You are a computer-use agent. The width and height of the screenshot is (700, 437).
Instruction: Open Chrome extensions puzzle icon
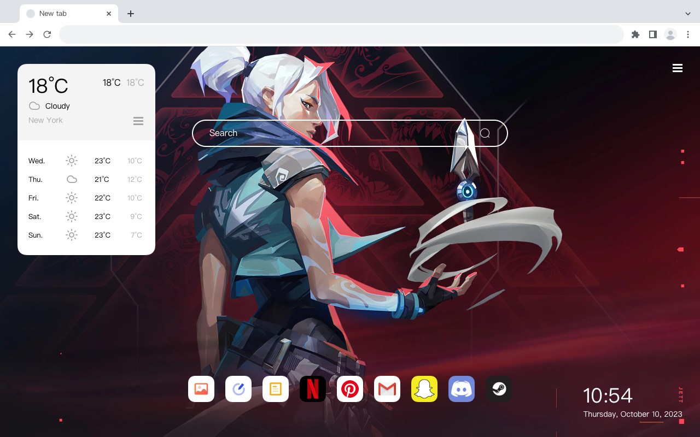(635, 34)
